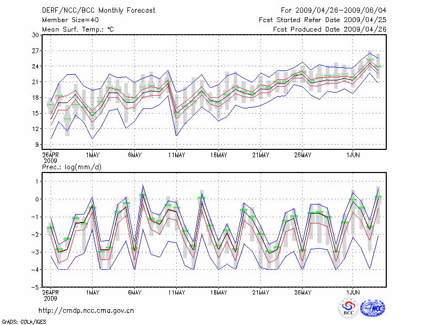Select 16MAY label under temperature chart
Viewport: 421px width, 325px height.
pyautogui.click(x=218, y=155)
